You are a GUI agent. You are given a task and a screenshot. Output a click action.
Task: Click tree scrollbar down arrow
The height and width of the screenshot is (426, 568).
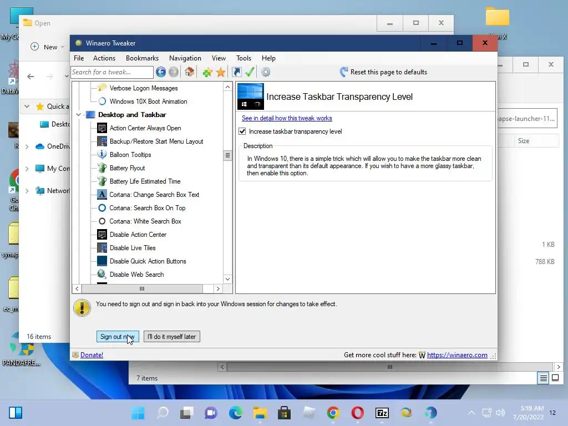227,279
